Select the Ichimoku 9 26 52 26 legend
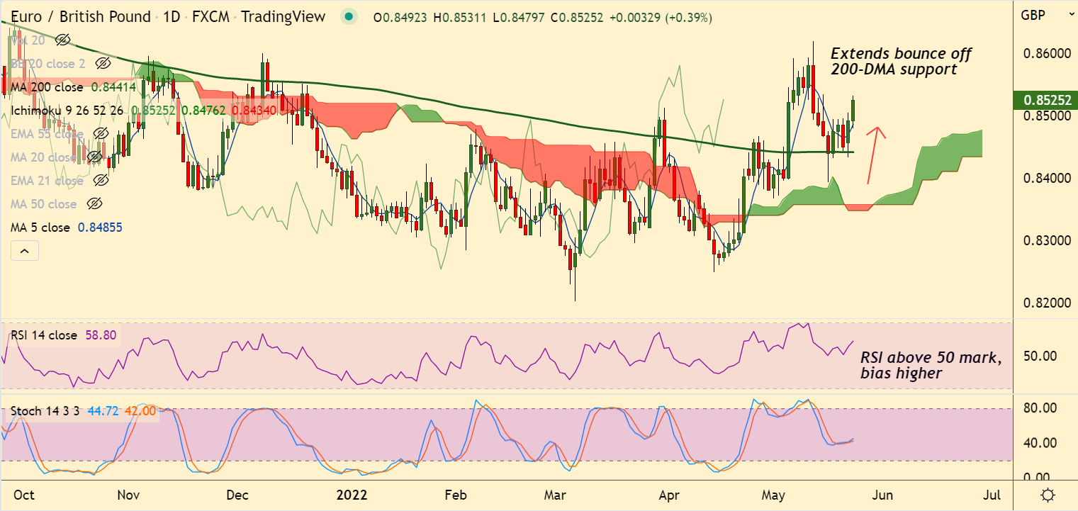 point(67,111)
